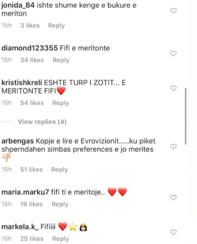The width and height of the screenshot is (197, 244).
Task: Open diamond123355's profile username
Action: [x=30, y=48]
